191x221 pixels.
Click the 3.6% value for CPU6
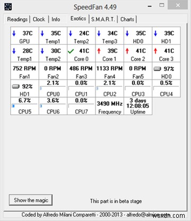[x=53, y=101]
